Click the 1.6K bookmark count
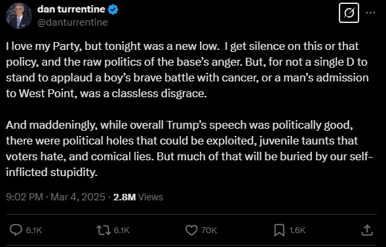Viewport: 386px width, 247px height. 297,230
